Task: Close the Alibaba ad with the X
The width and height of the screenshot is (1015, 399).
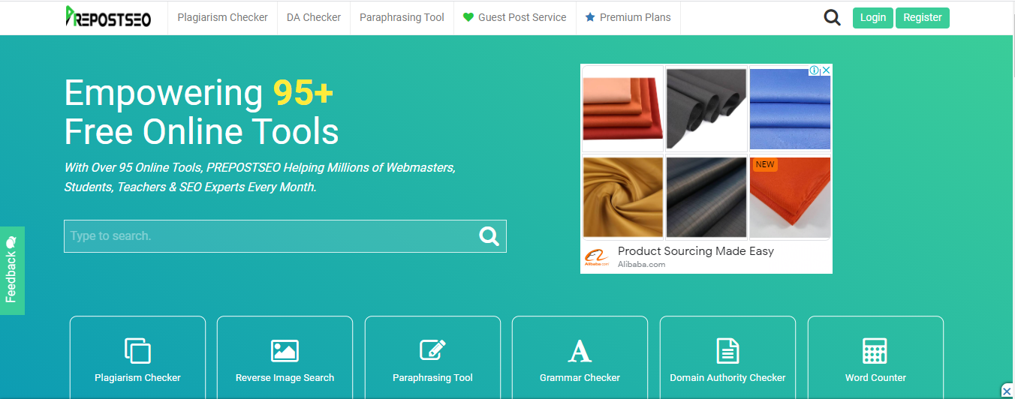Action: (826, 70)
